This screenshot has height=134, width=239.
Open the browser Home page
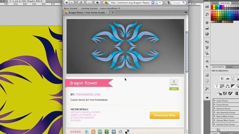(x=97, y=3)
